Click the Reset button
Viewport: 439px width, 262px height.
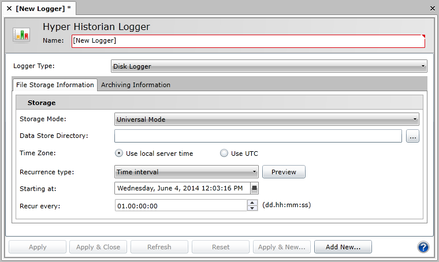(x=221, y=247)
